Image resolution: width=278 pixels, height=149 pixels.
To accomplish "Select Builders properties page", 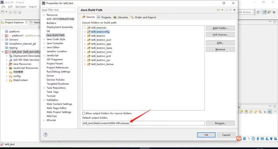I will pyautogui.click(x=51, y=23).
